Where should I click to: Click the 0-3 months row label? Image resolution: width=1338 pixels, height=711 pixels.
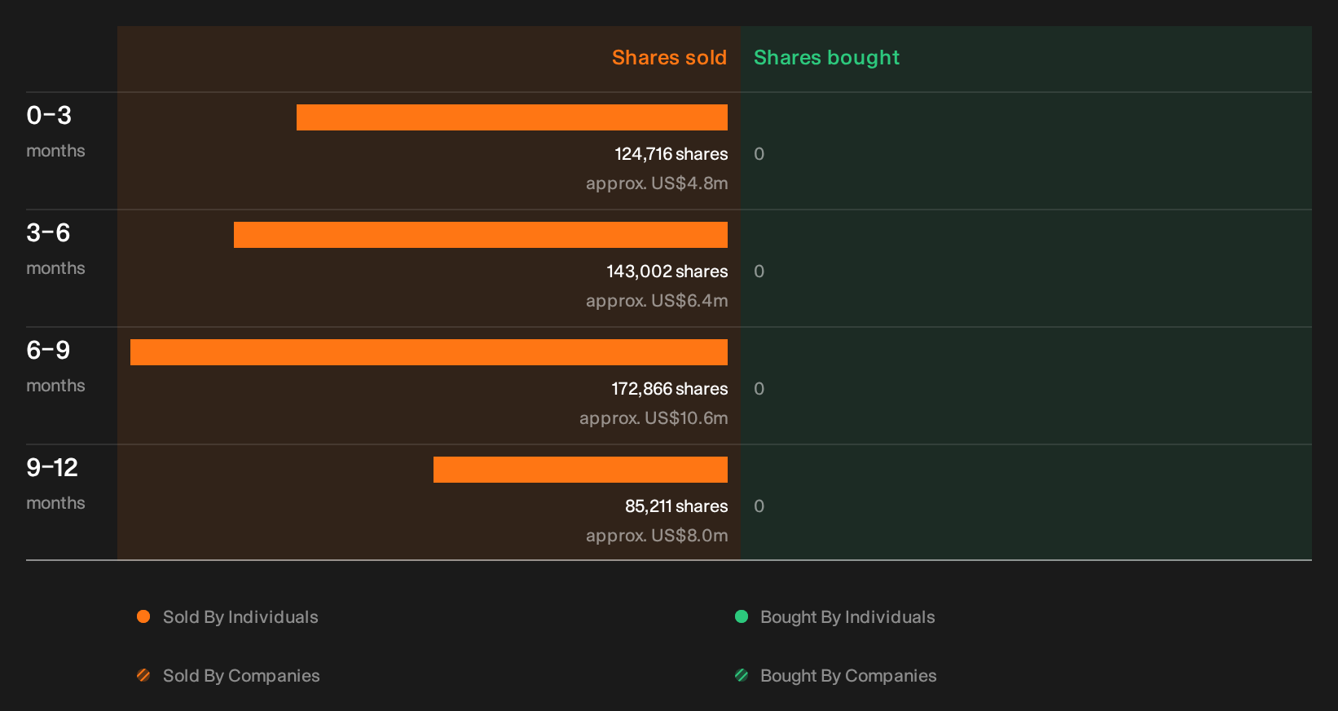[55, 131]
